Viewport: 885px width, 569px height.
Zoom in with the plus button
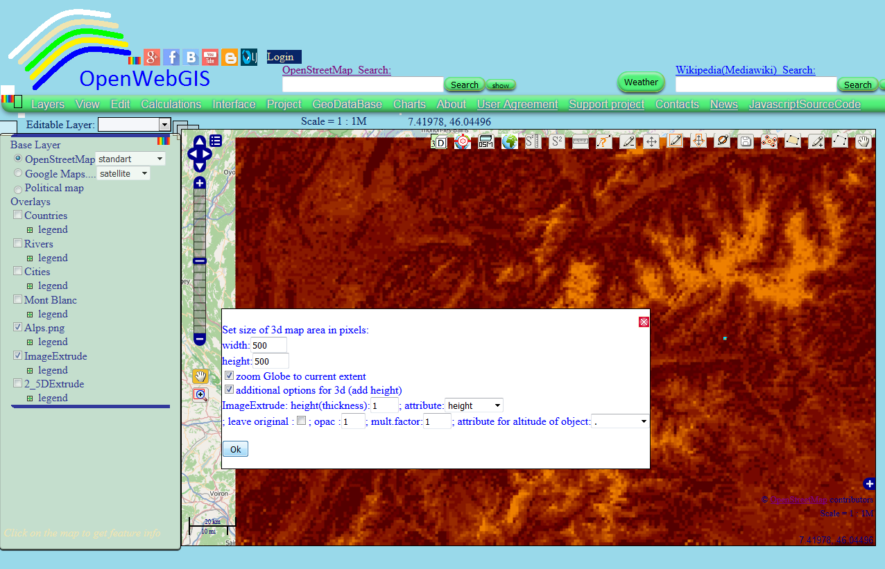200,183
